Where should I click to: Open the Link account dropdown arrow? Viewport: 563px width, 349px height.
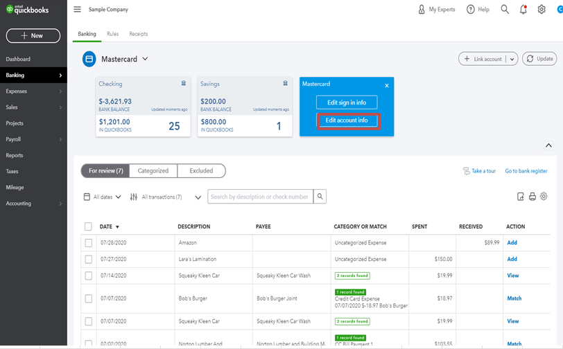512,59
